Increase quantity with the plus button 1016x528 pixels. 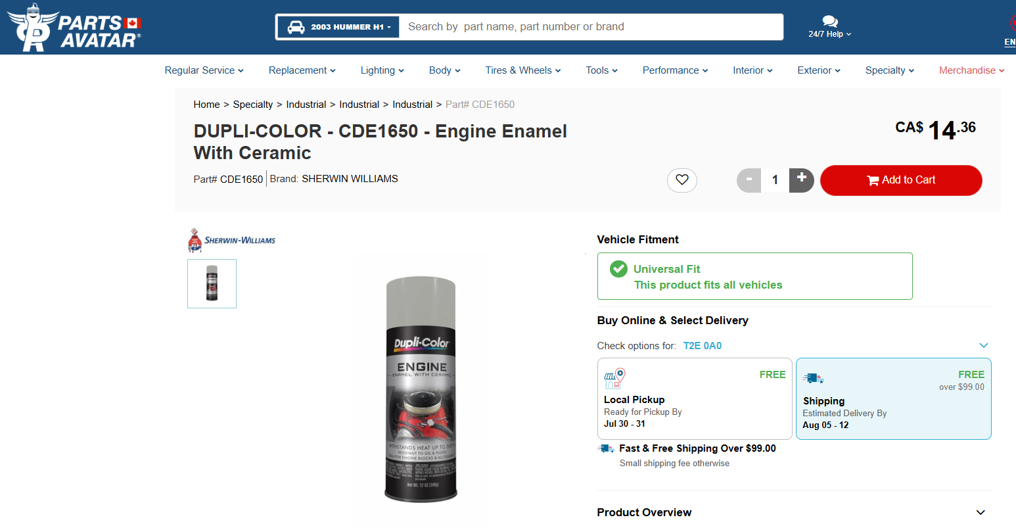802,180
